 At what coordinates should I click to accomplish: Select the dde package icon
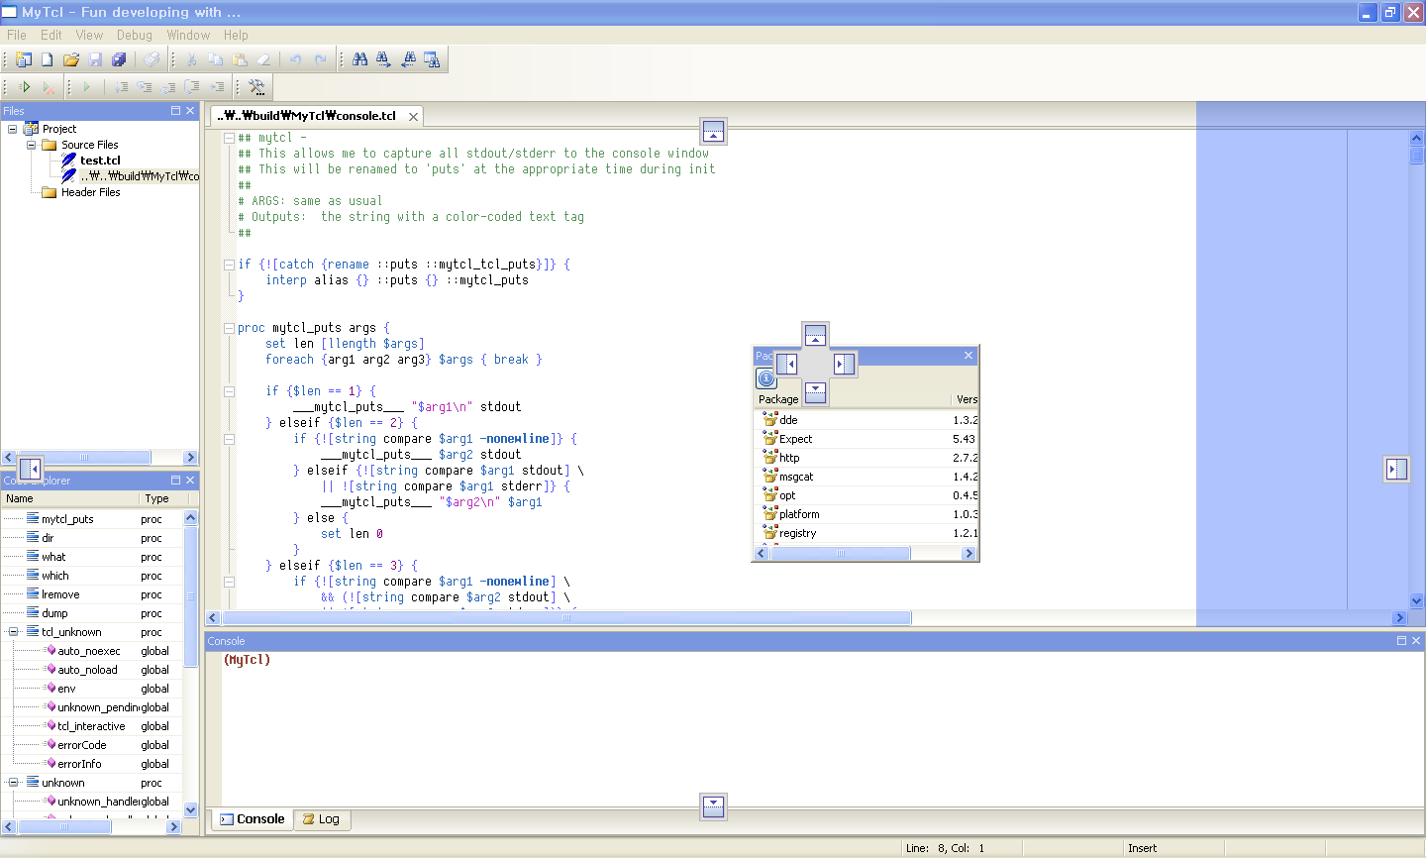click(x=770, y=419)
